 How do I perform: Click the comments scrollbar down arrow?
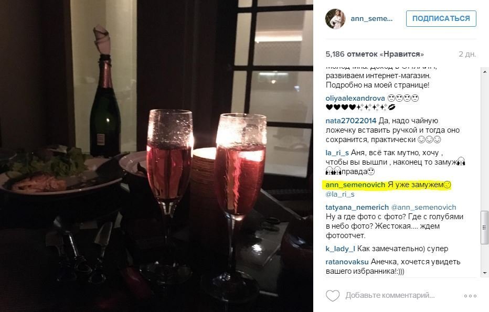click(485, 273)
